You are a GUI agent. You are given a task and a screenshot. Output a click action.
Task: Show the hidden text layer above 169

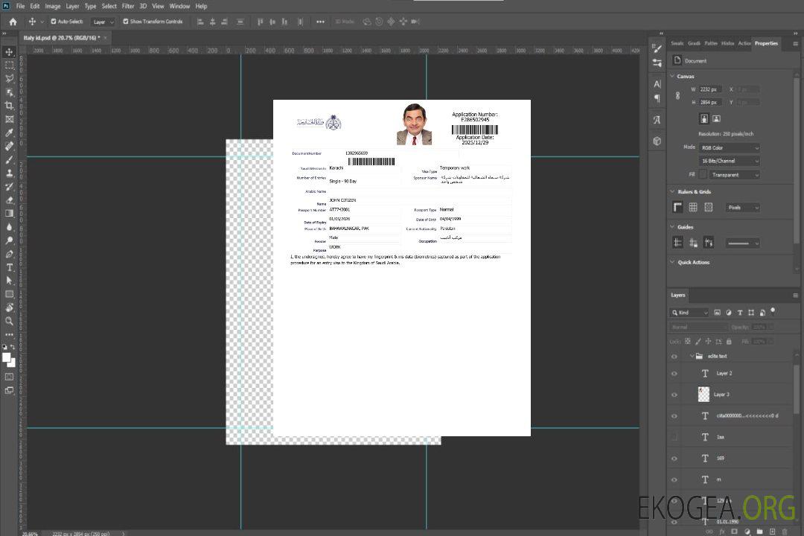(674, 438)
